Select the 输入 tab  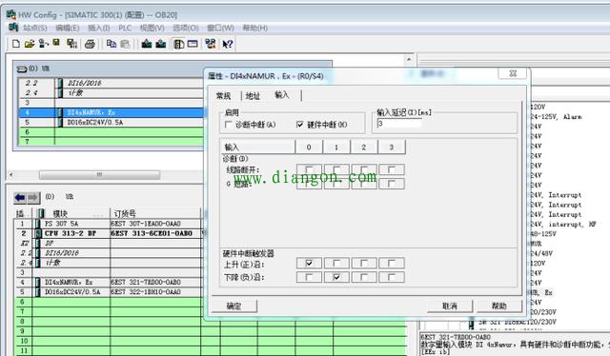[x=282, y=95]
